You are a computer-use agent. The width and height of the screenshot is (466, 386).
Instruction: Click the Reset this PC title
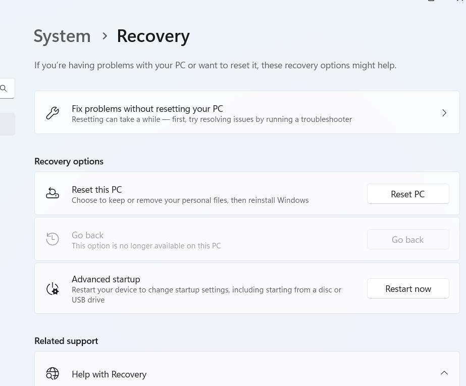point(96,189)
